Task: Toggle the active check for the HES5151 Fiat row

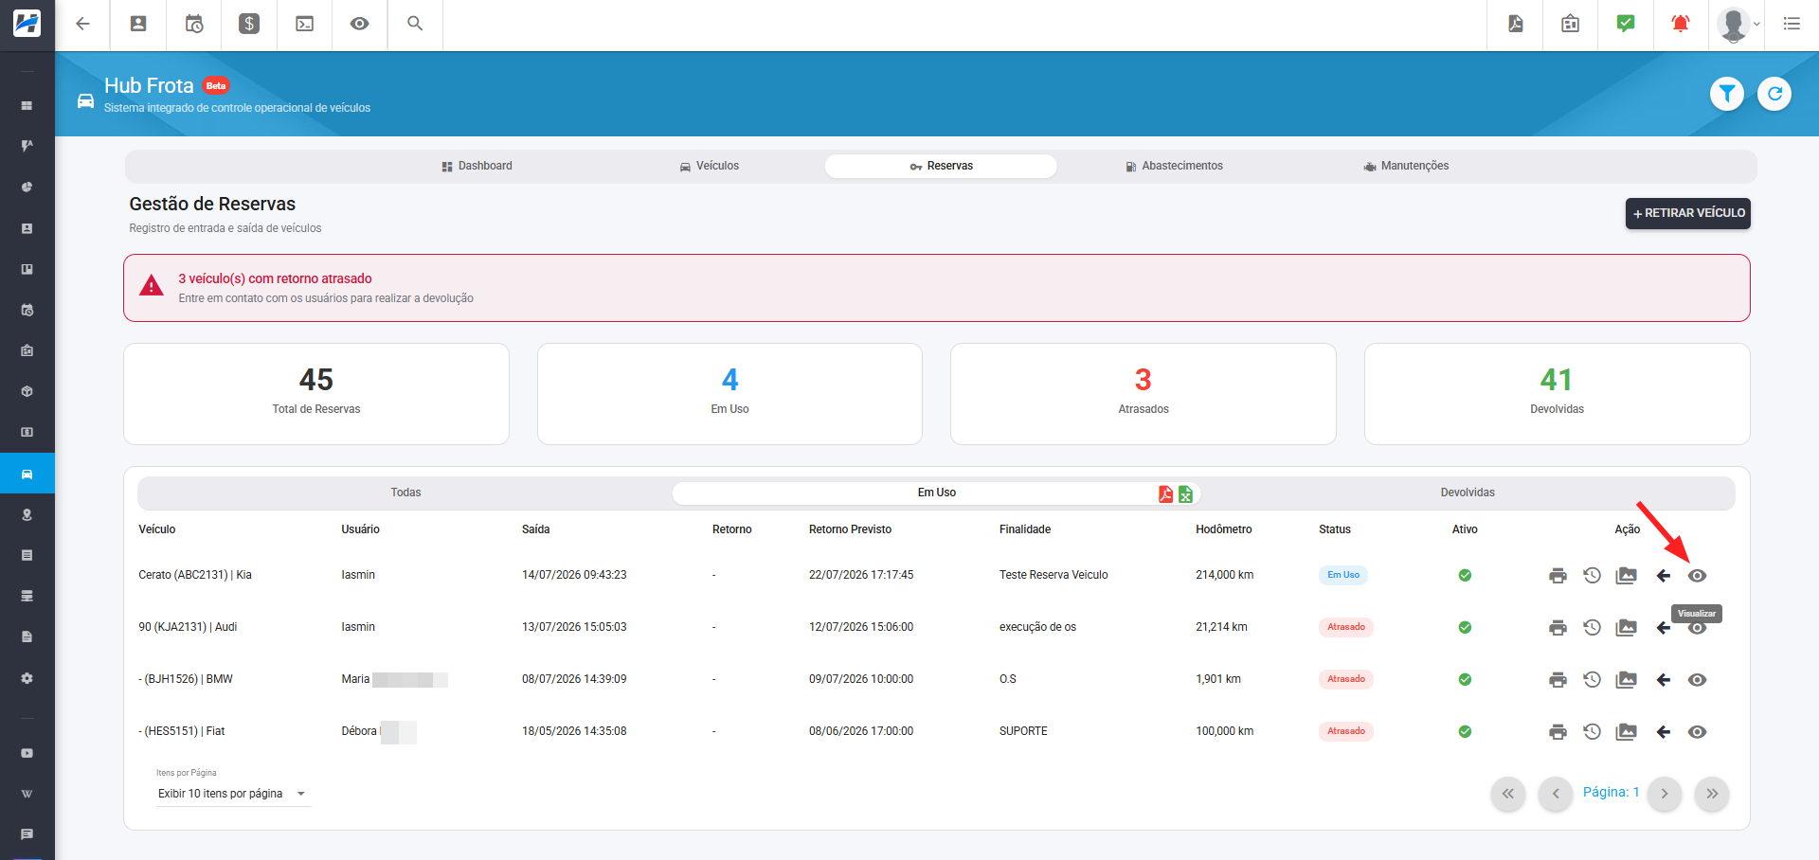Action: click(1465, 732)
